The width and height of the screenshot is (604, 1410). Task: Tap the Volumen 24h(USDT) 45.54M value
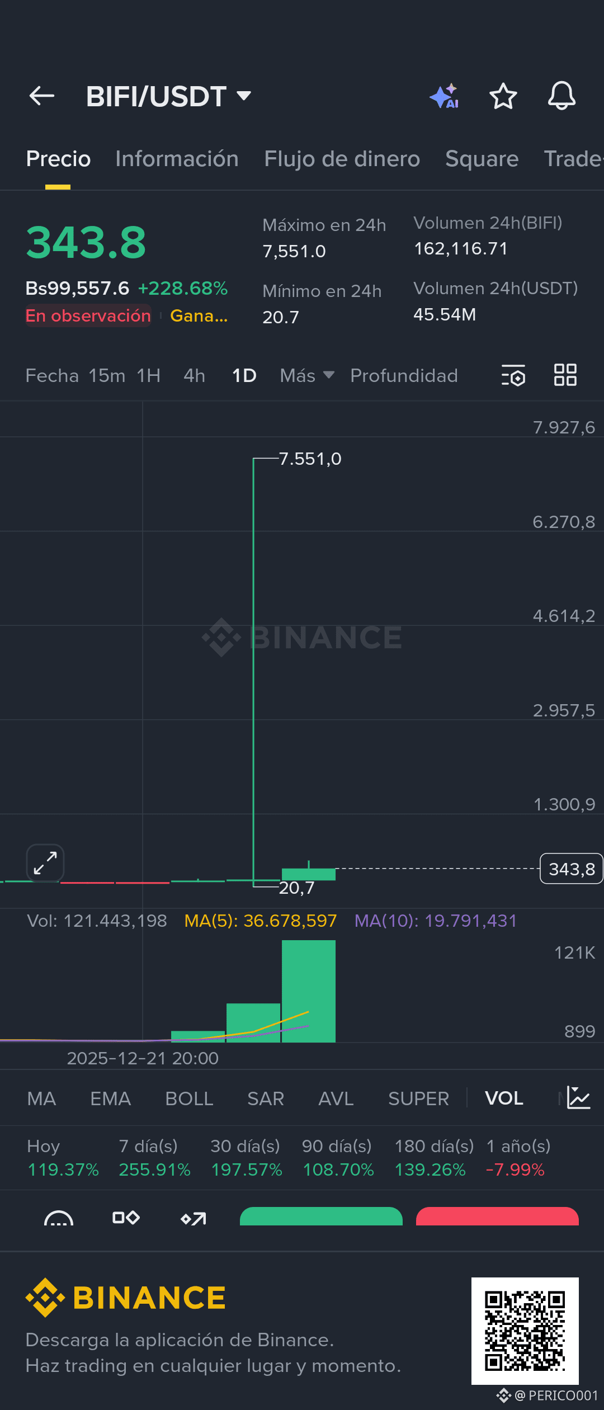point(445,314)
